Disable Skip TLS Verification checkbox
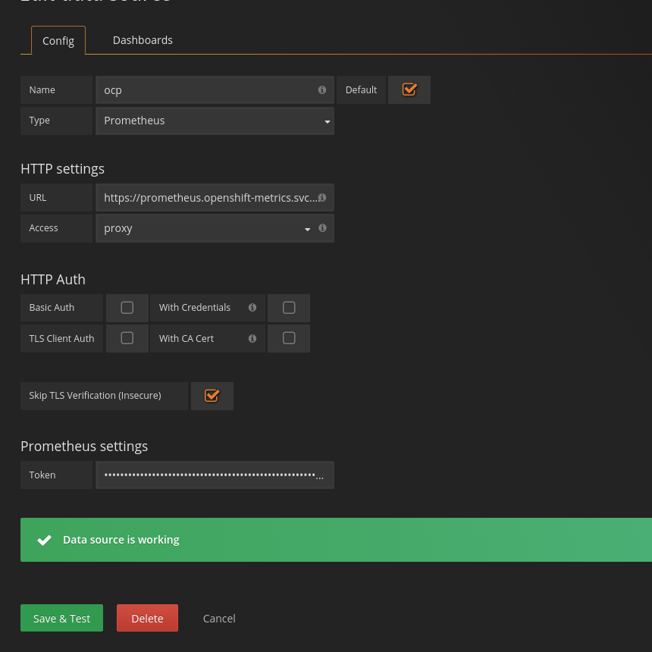The image size is (652, 652). pos(212,396)
